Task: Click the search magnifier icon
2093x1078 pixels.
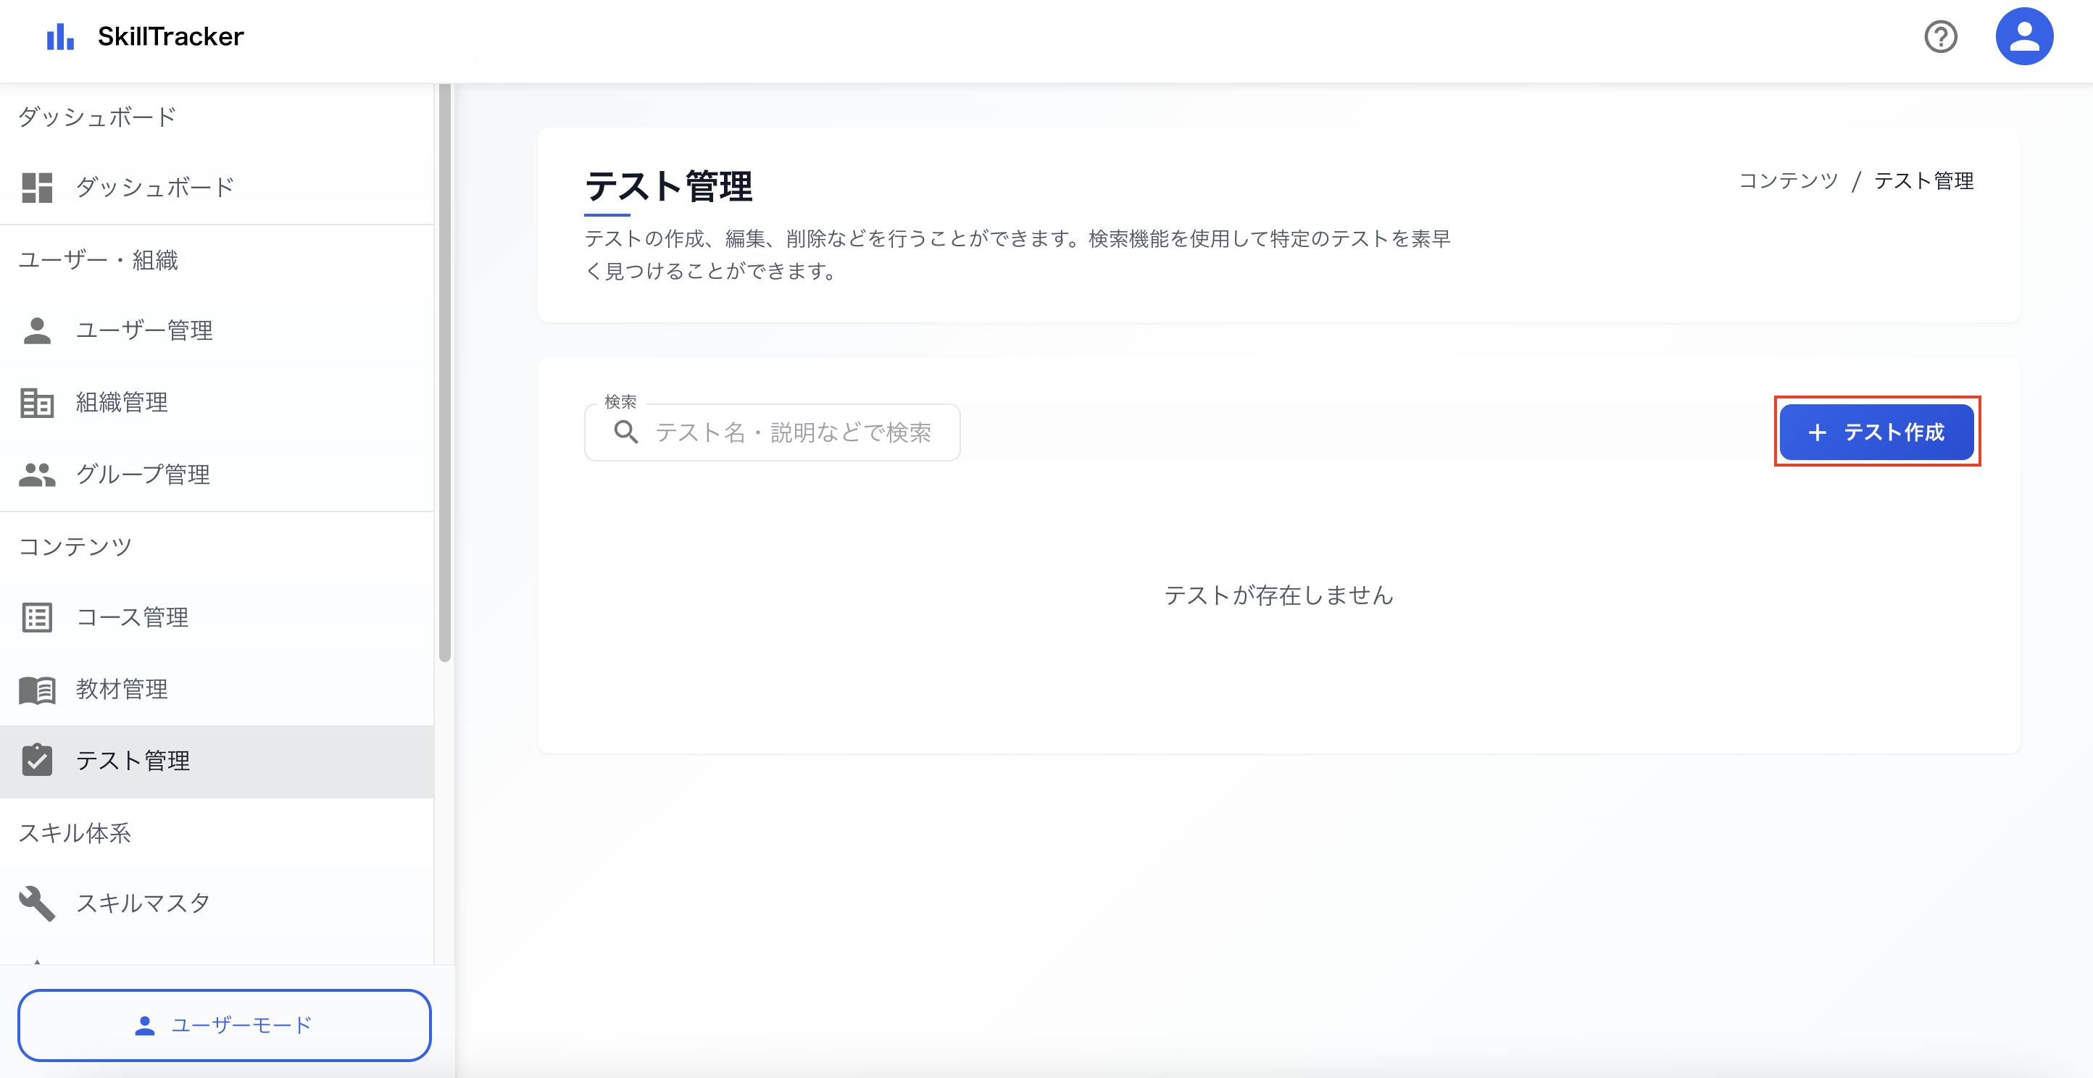Action: pyautogui.click(x=625, y=431)
